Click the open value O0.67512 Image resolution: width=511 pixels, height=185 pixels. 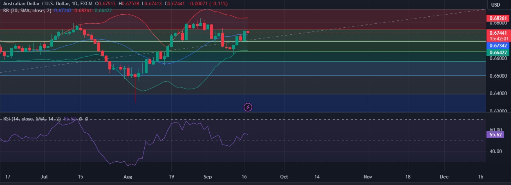106,4
